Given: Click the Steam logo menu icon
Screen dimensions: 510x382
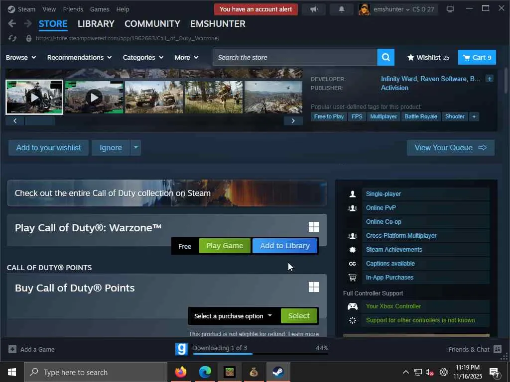Looking at the screenshot, I should (x=11, y=9).
